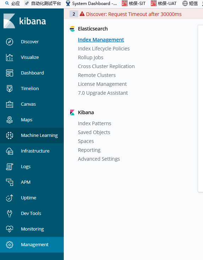Open Spaces management
Image resolution: width=203 pixels, height=260 pixels.
(86, 141)
